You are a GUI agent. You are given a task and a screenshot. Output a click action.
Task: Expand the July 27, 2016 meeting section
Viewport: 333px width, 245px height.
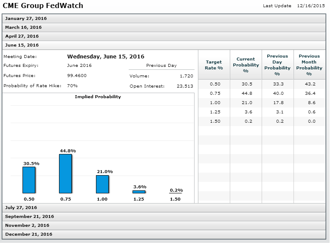click(21, 208)
